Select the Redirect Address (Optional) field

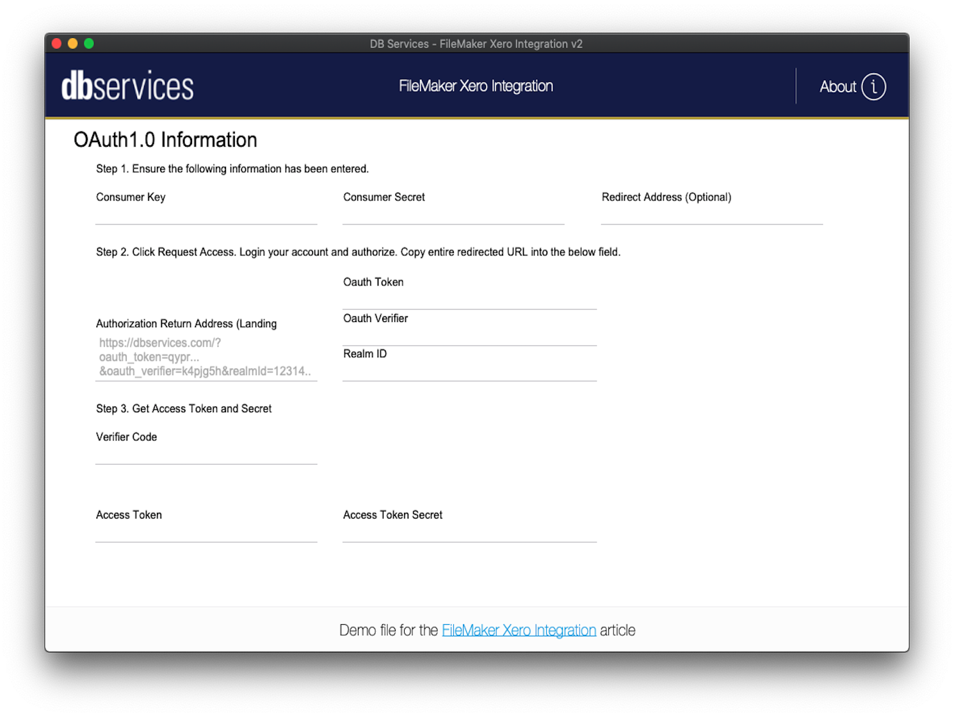(712, 216)
